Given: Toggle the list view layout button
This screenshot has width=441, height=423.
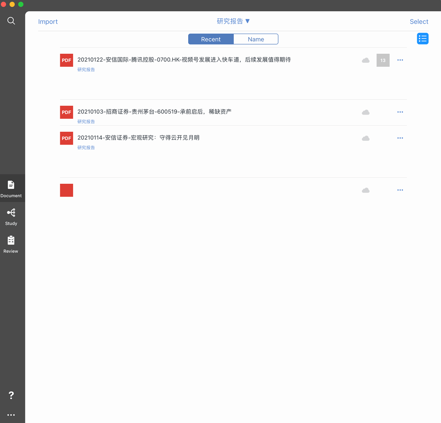Looking at the screenshot, I should coord(422,39).
